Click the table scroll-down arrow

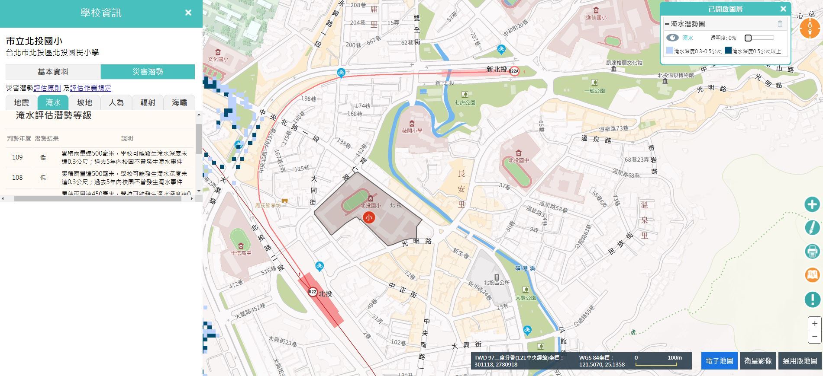point(199,191)
